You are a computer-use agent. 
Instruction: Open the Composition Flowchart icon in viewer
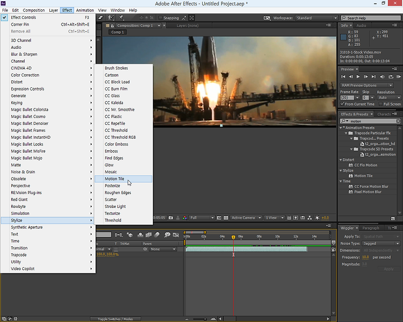(310, 218)
